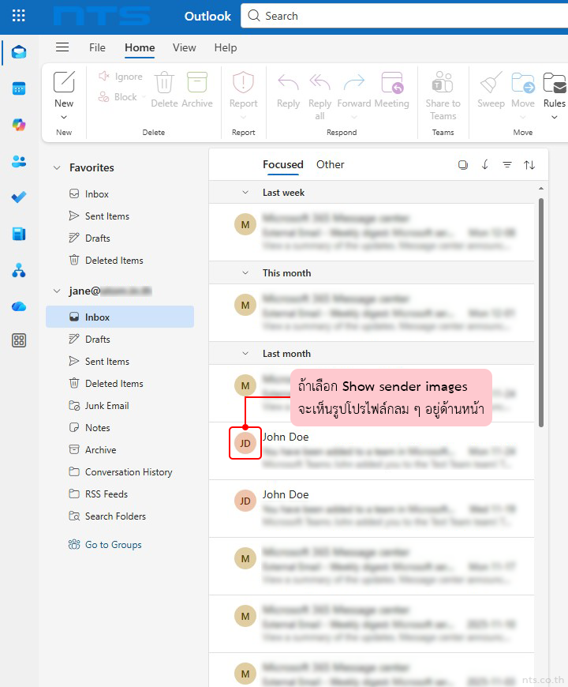Collapse the Last month group
Image resolution: width=568 pixels, height=687 pixels.
(x=245, y=354)
